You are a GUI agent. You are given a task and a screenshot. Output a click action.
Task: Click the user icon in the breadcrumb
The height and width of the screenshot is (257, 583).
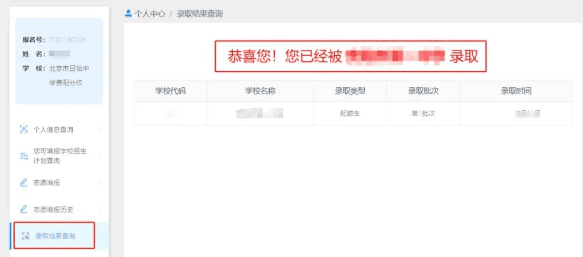(128, 13)
